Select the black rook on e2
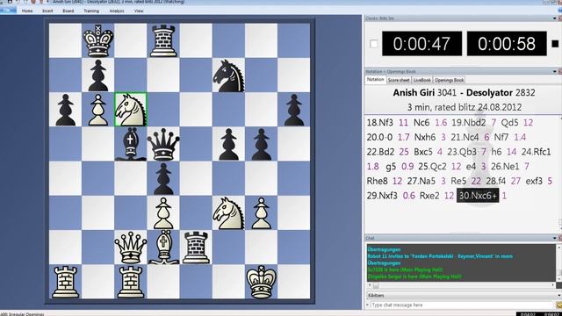Screen dimensions: 562x316 196,248
